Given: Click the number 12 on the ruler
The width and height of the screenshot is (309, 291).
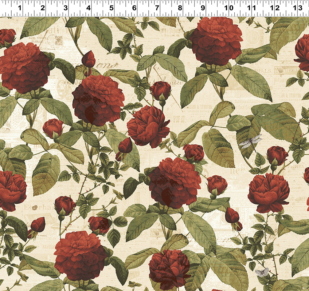Looking at the screenshot, I should [275, 8].
